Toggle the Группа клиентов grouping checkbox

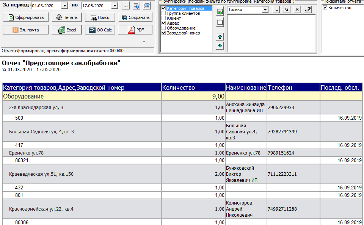(x=164, y=13)
